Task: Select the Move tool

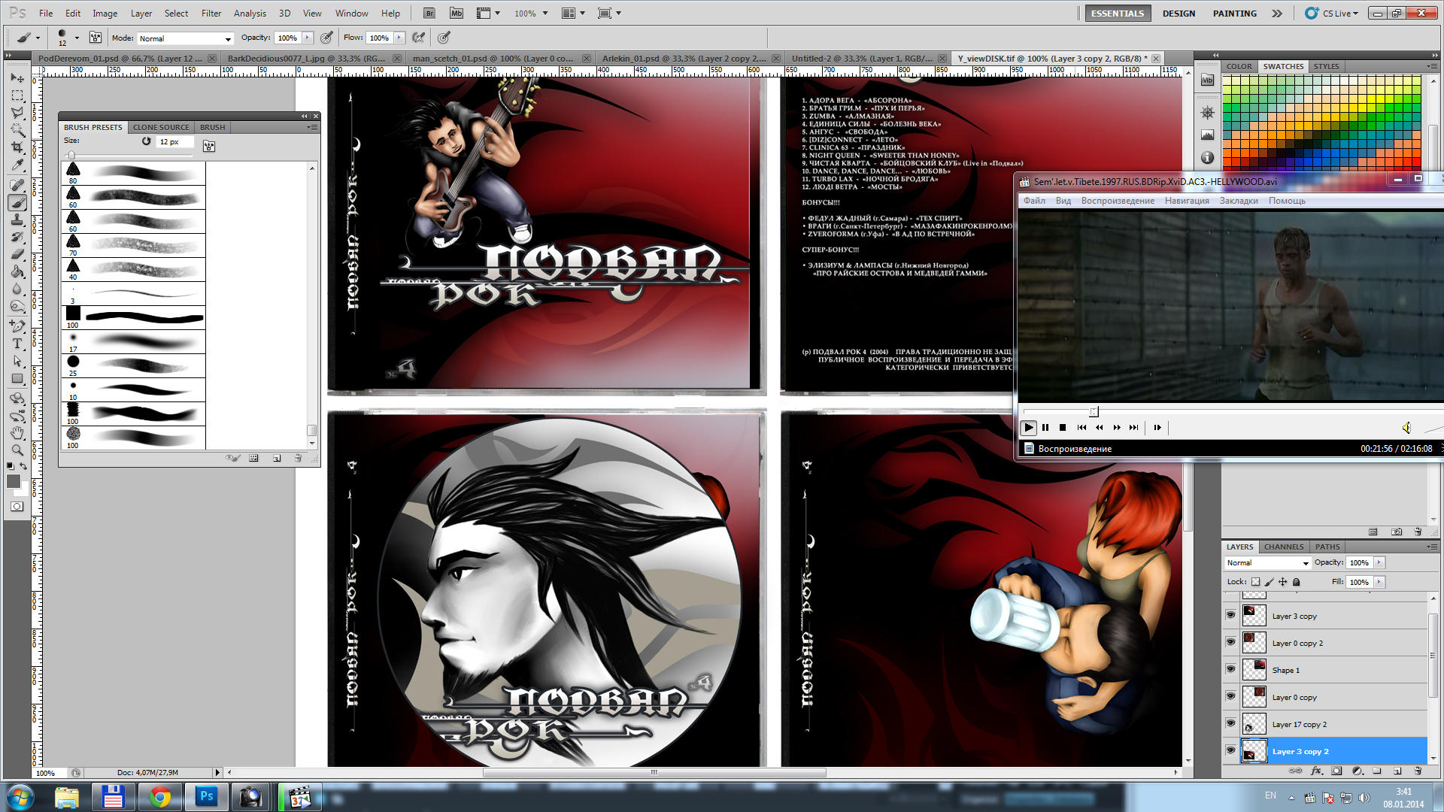Action: (17, 78)
